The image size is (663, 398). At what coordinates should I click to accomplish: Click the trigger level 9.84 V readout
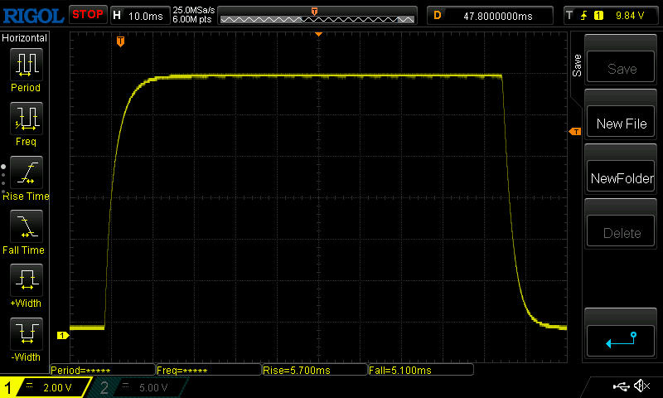(x=630, y=16)
